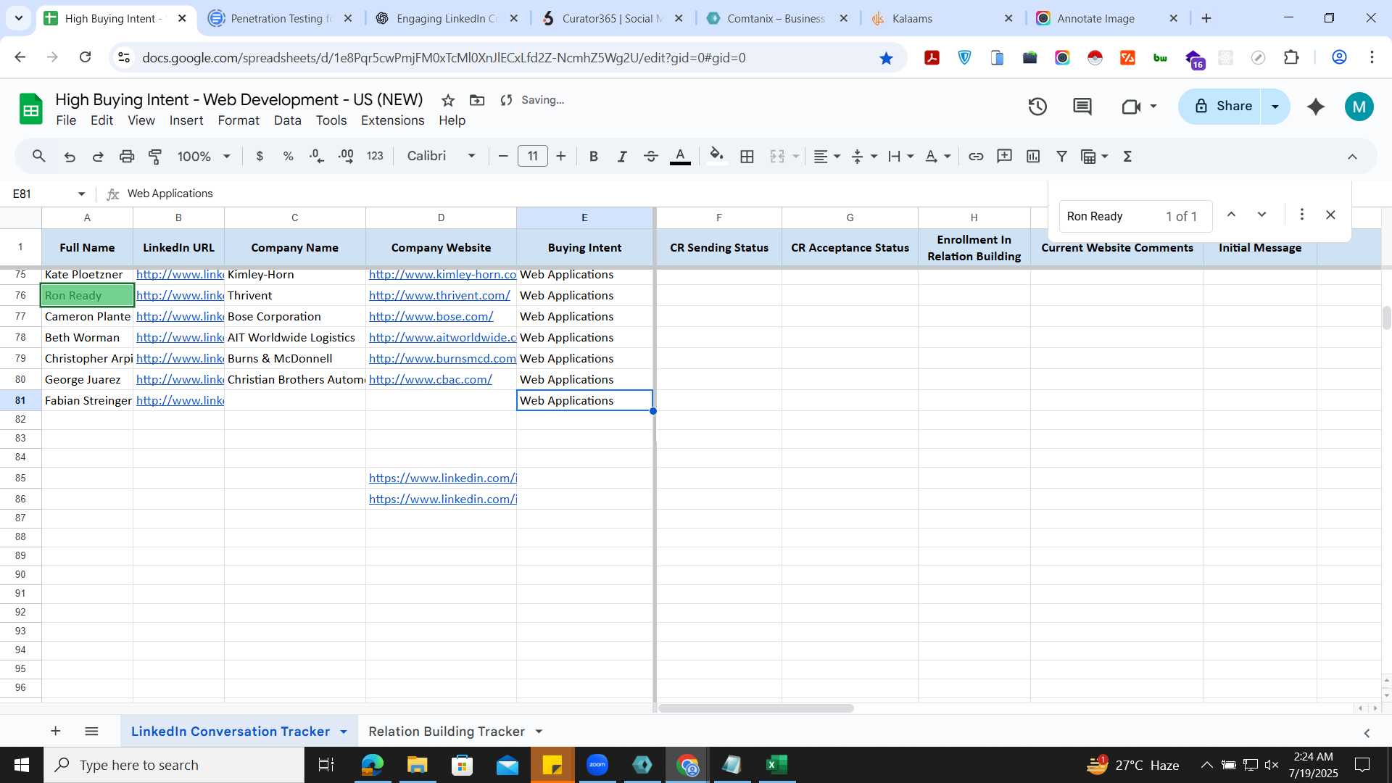
Task: Switch to Relation Building Tracker sheet tab
Action: pos(447,732)
